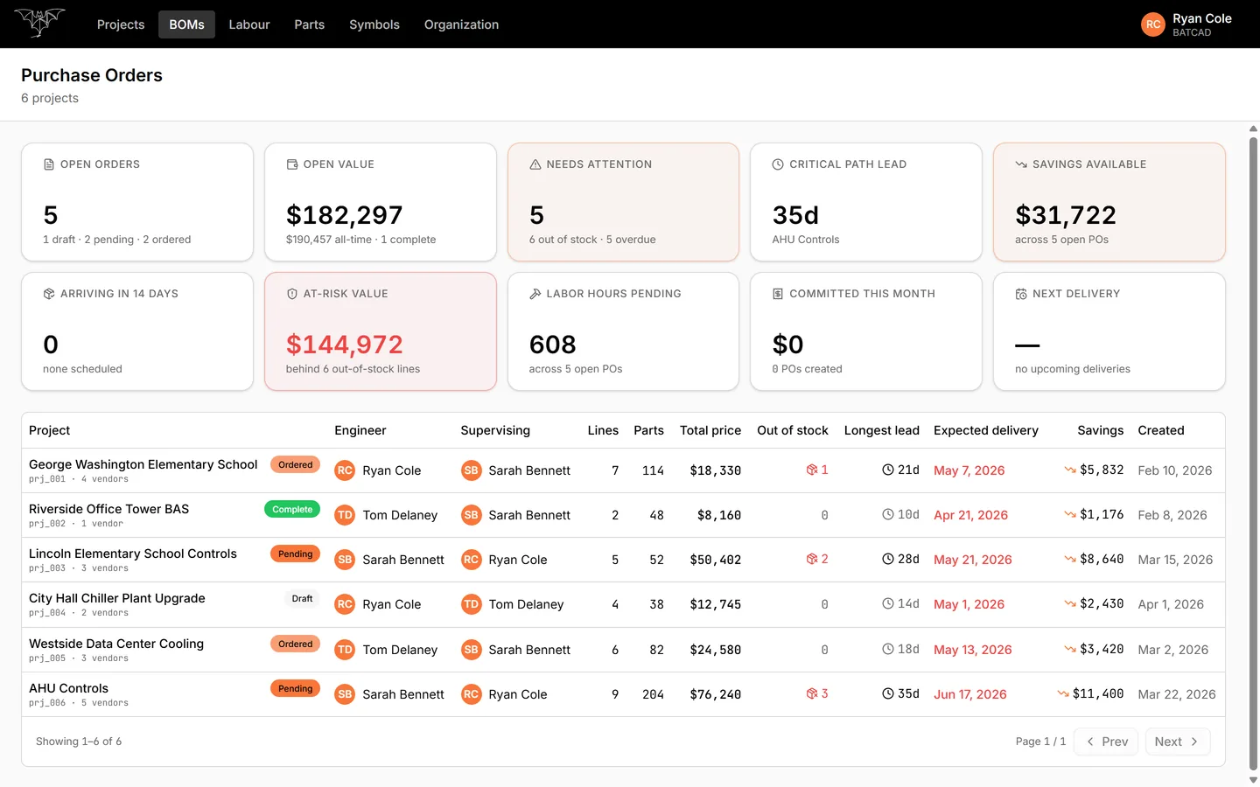Click the Jun 17, 2026 delivery date
The width and height of the screenshot is (1260, 787).
click(x=970, y=694)
